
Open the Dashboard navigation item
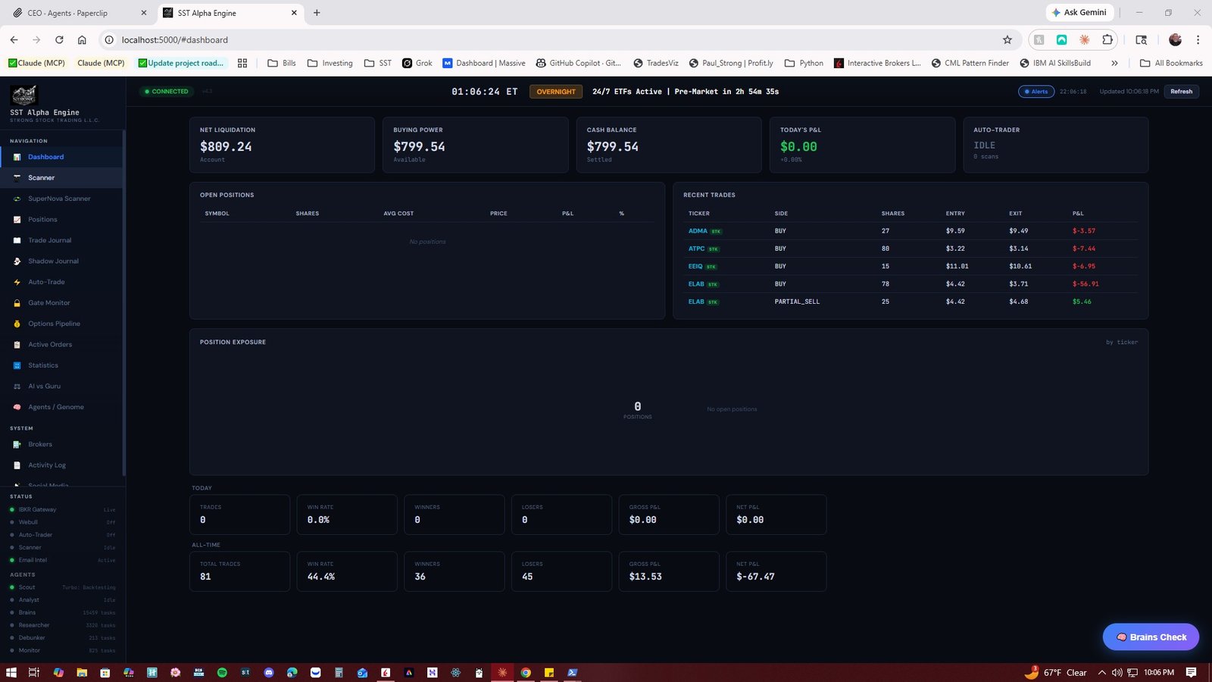(61, 157)
